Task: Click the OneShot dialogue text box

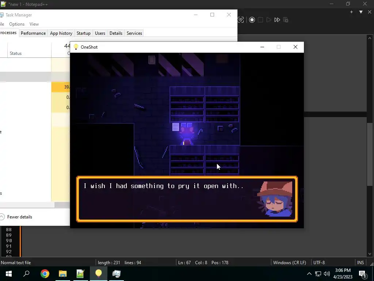Action: point(187,199)
